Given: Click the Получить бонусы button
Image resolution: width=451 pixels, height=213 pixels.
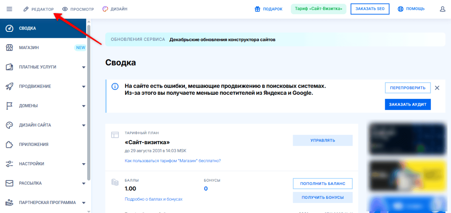Looking at the screenshot, I should point(322,197).
